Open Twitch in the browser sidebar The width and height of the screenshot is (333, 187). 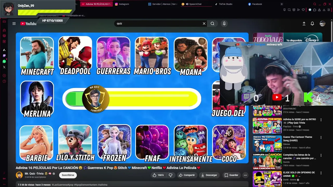pyautogui.click(x=4, y=56)
